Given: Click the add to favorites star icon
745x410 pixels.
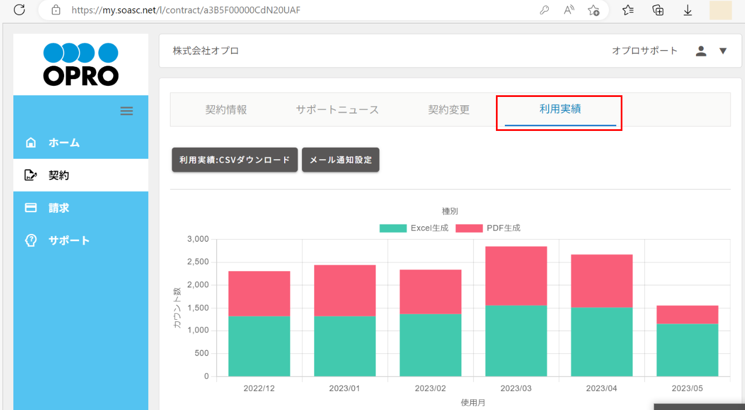Looking at the screenshot, I should [x=593, y=10].
